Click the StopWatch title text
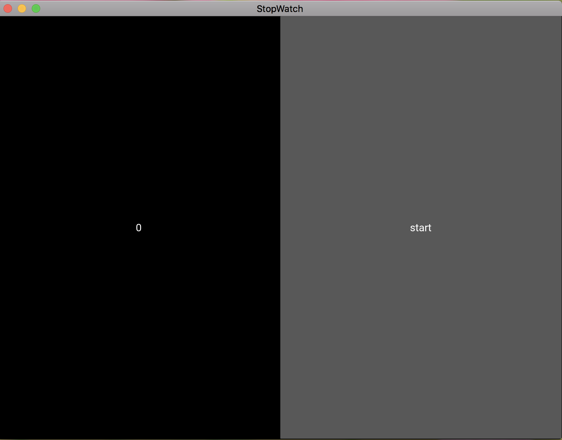 click(x=280, y=9)
